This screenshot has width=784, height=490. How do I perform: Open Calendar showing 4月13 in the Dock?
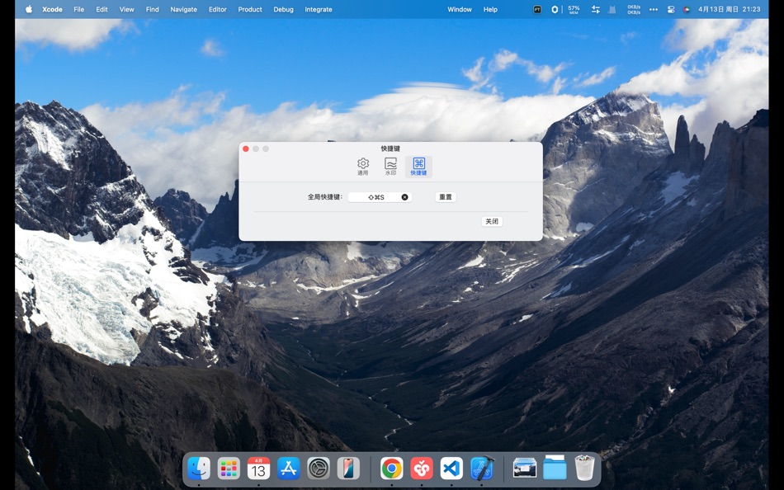click(x=258, y=468)
